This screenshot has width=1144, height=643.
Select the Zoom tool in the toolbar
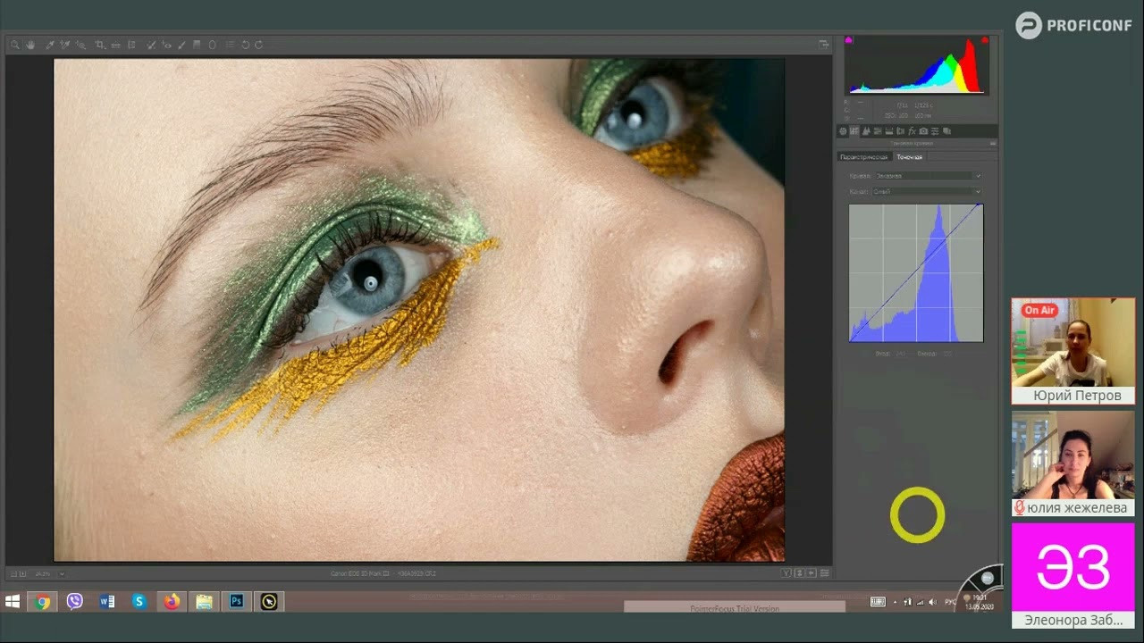click(15, 44)
